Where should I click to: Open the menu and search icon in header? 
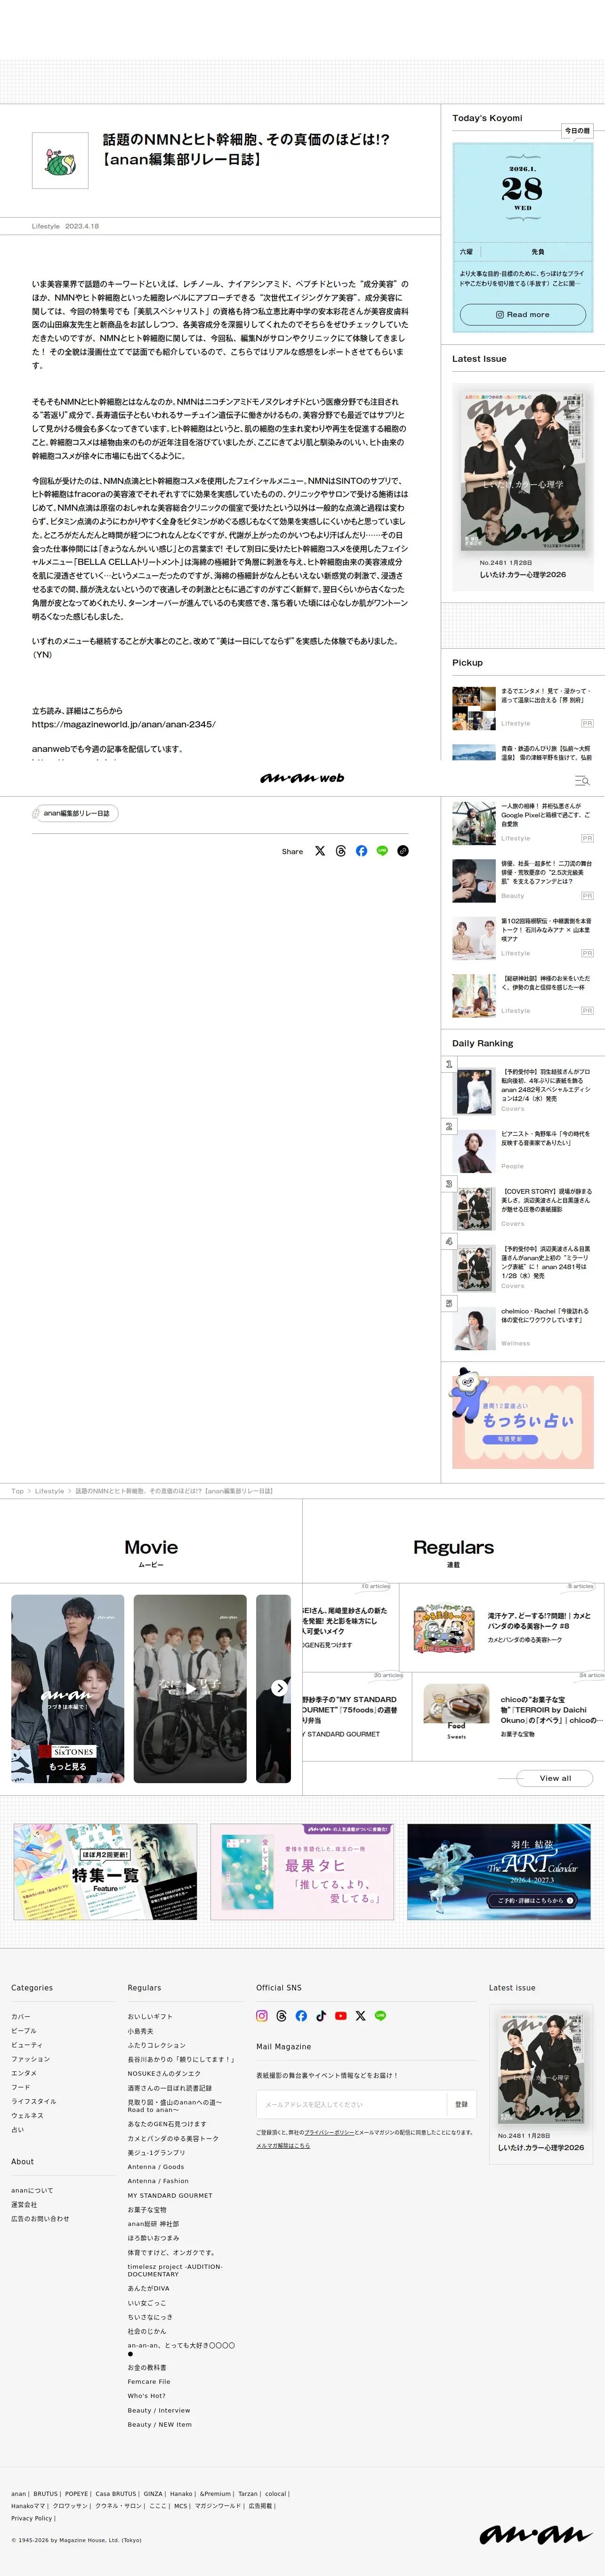pyautogui.click(x=582, y=780)
